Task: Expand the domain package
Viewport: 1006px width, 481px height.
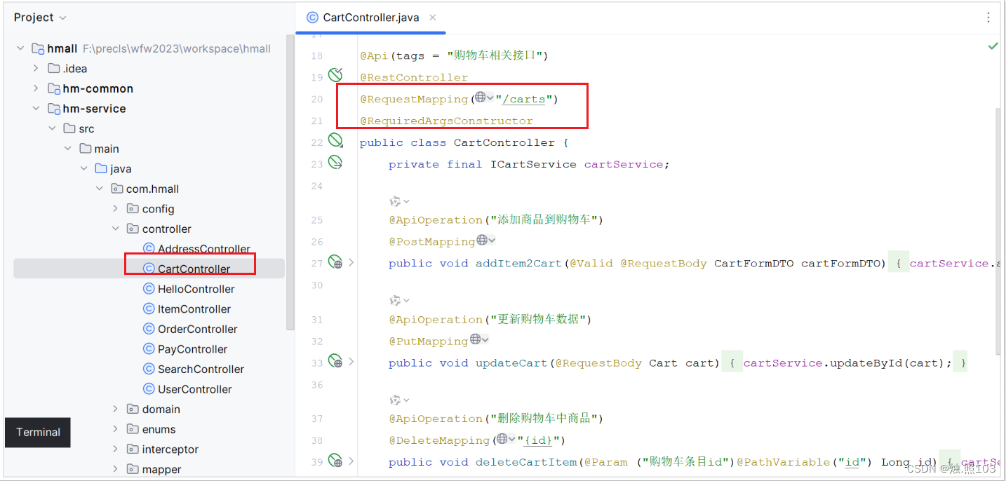Action: point(116,409)
